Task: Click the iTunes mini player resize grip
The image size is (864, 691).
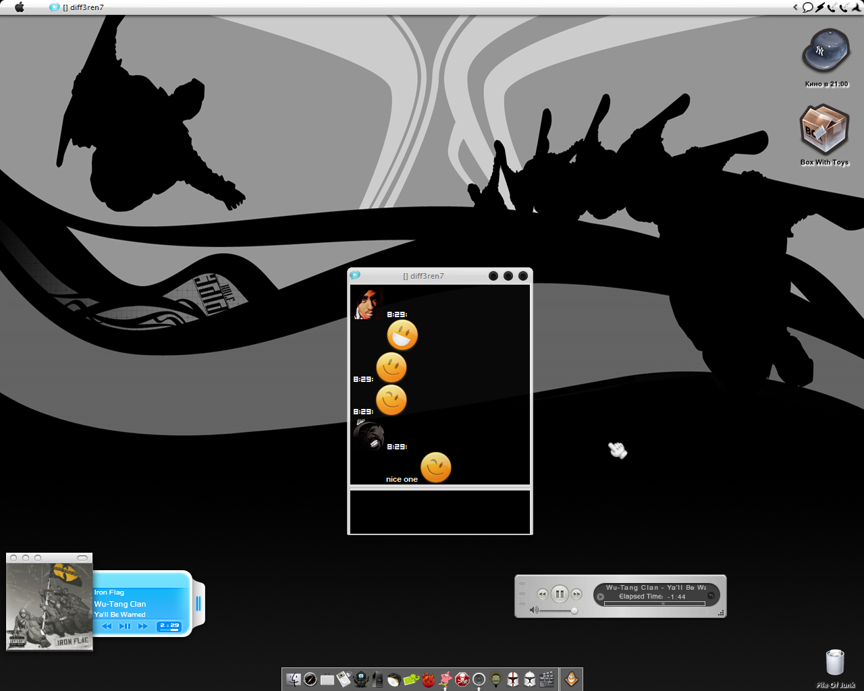Action: (721, 613)
